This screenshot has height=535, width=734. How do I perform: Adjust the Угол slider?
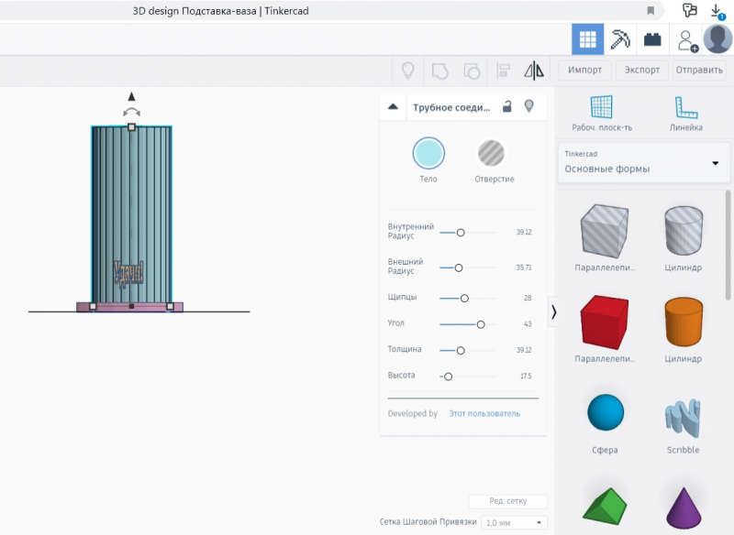[481, 324]
